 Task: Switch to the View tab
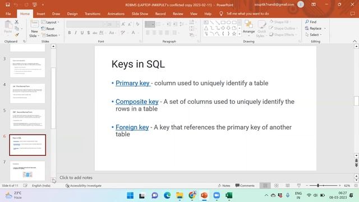(x=194, y=13)
